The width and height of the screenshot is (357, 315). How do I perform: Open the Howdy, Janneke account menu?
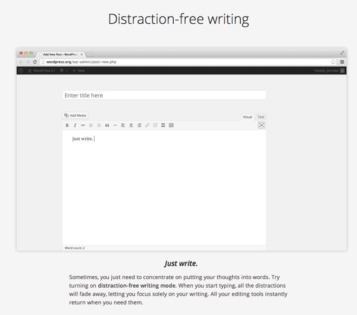tap(329, 71)
